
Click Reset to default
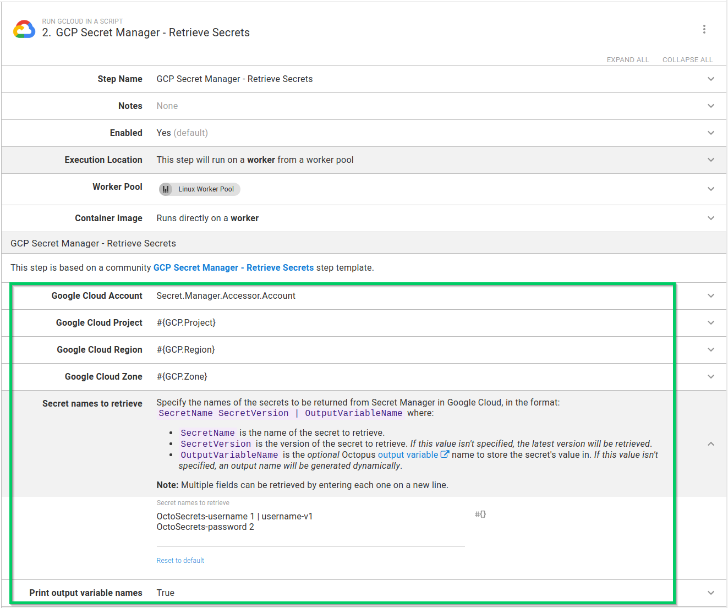tap(180, 560)
